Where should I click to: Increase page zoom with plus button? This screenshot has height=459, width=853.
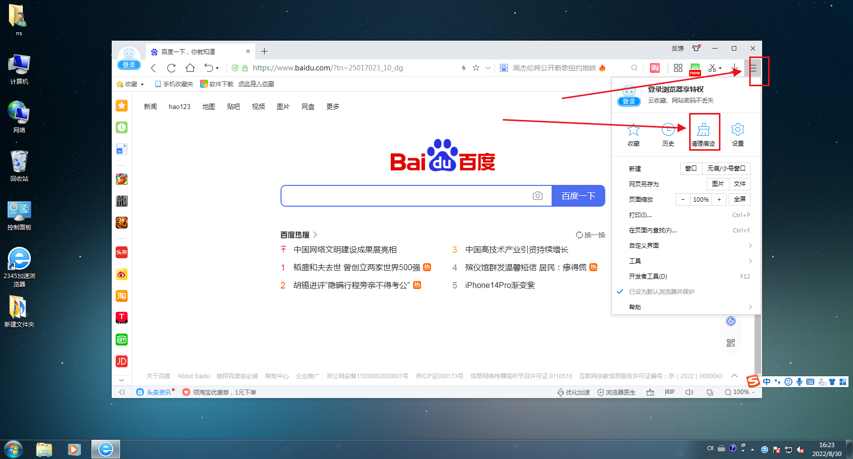(x=719, y=199)
